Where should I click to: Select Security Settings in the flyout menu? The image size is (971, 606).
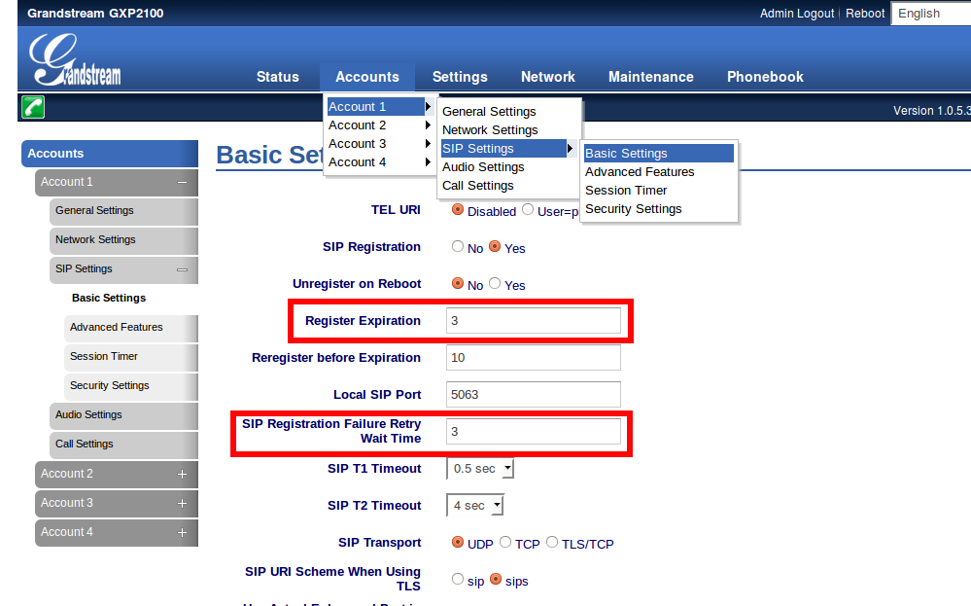(x=659, y=209)
